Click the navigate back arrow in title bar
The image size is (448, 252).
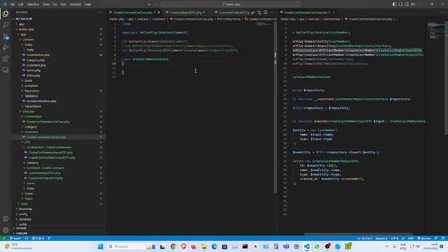point(149,4)
